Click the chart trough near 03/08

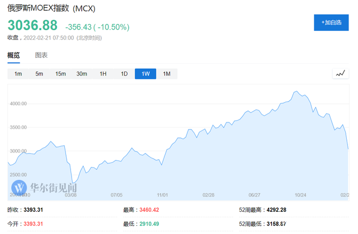[x=73, y=183]
